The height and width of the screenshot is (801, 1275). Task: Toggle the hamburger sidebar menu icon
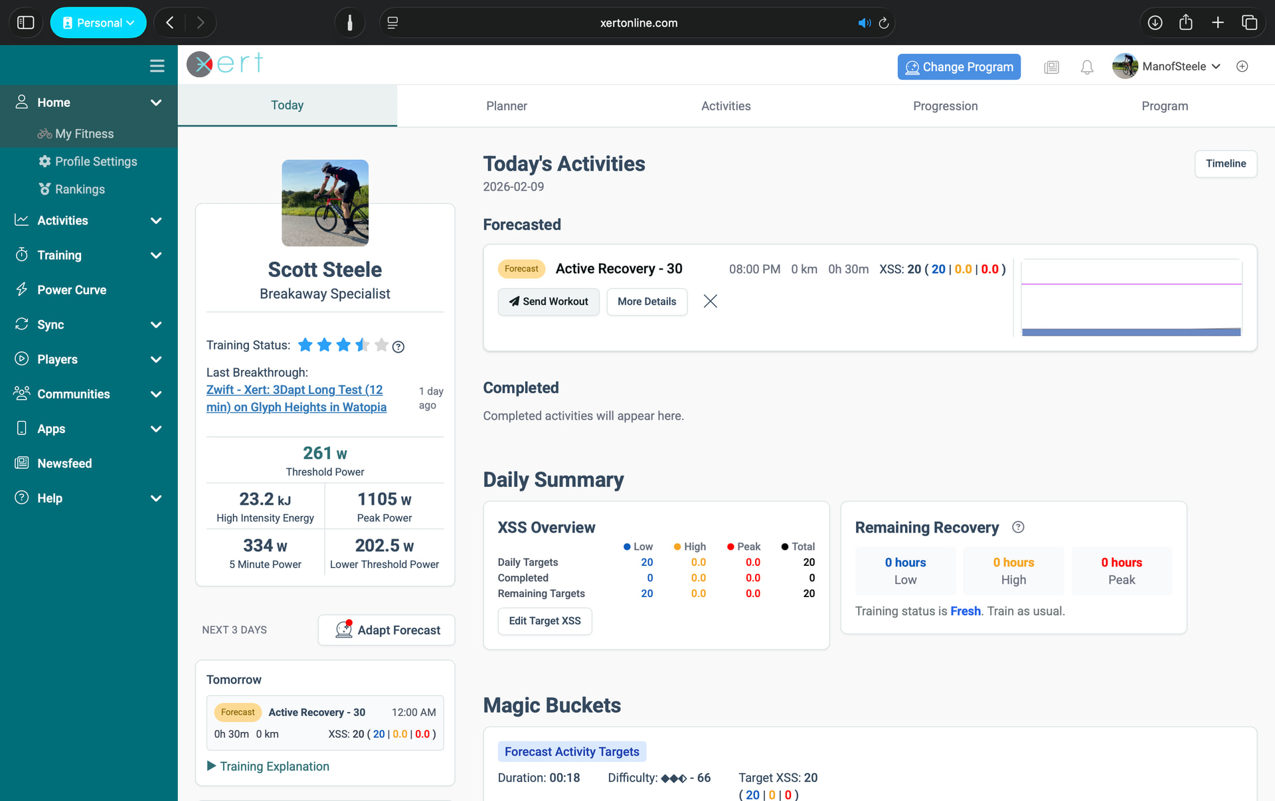tap(157, 66)
